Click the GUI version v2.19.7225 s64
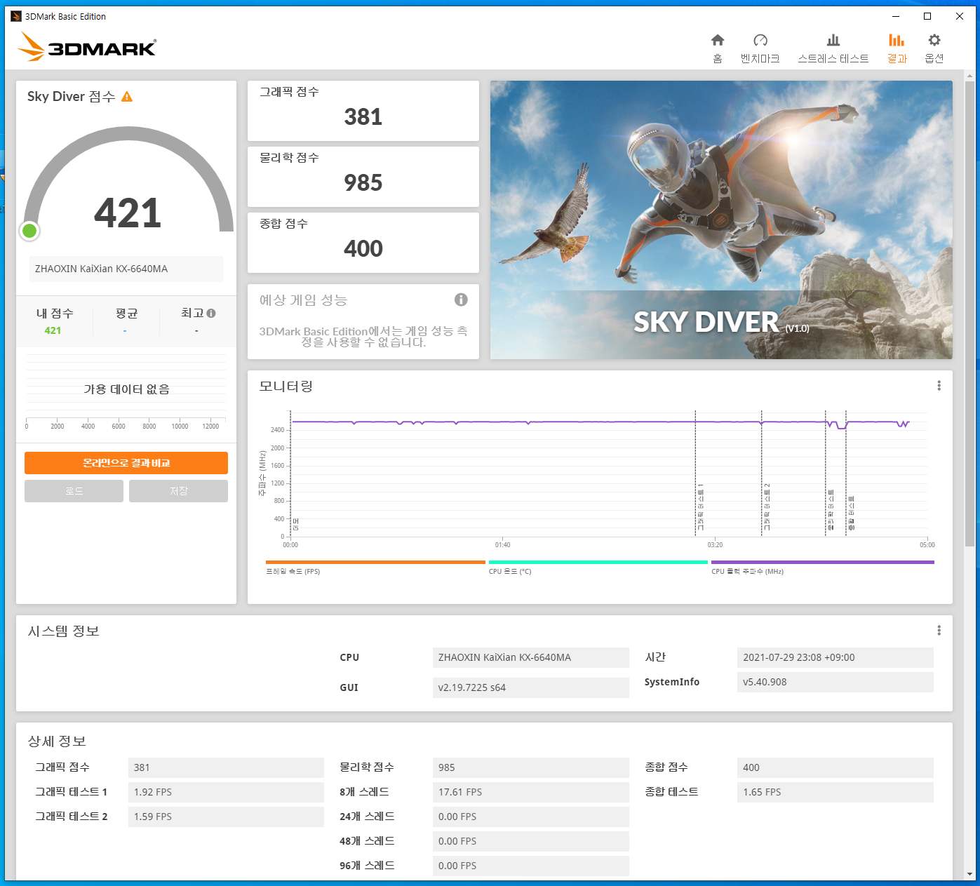The height and width of the screenshot is (886, 980). click(x=530, y=687)
